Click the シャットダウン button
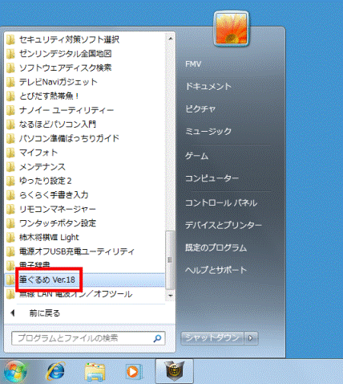 tap(212, 338)
